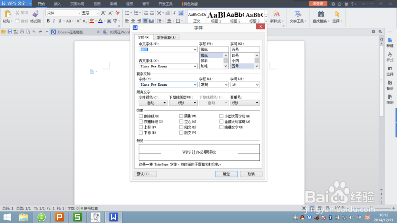Open the emphasis mark 着重号 dropdown
Screen dimensions: 397x223
245,103
